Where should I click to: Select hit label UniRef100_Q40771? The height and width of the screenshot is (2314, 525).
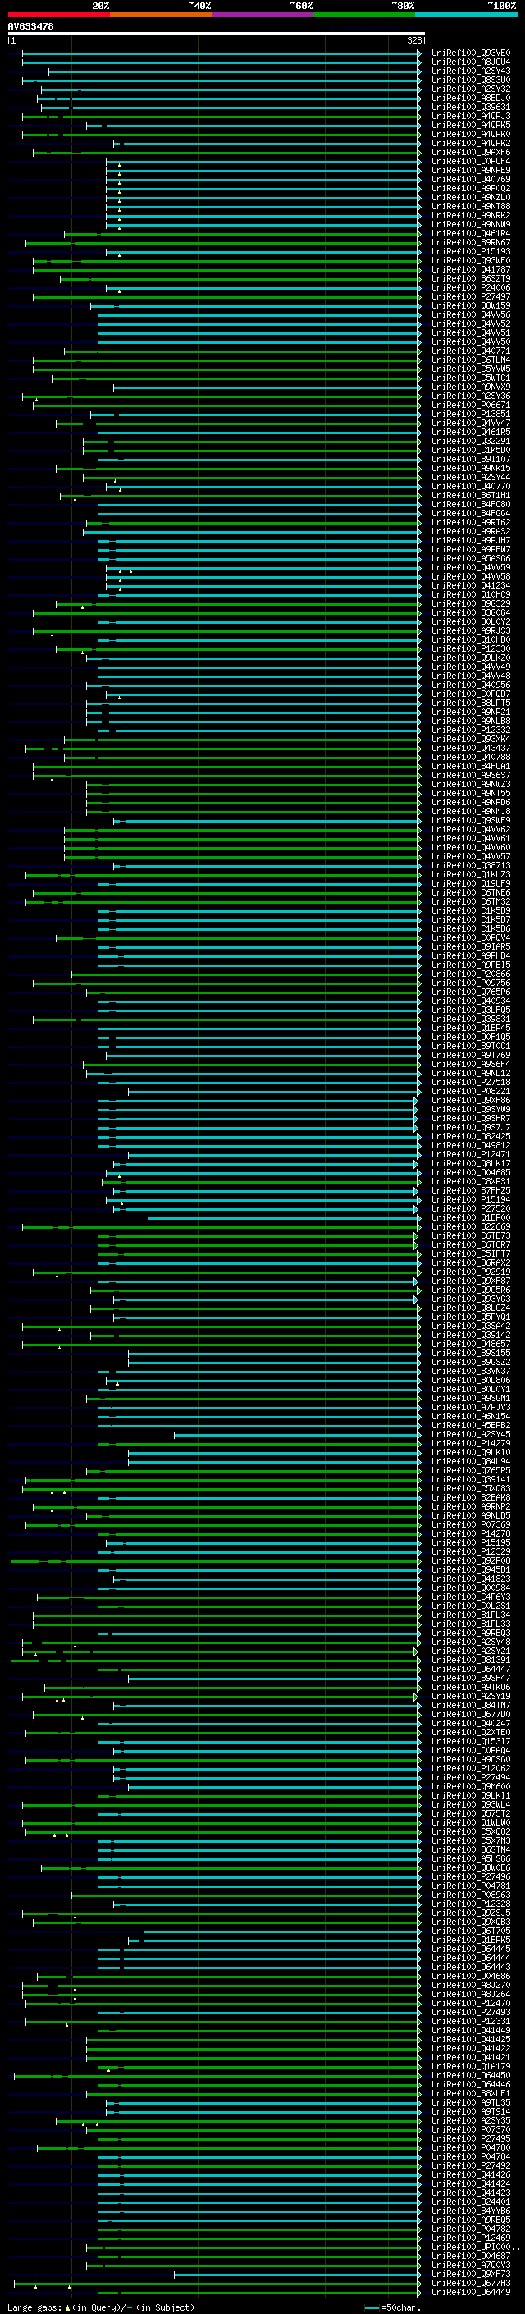click(x=471, y=351)
